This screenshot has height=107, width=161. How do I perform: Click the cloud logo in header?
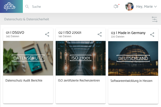pos(9,6)
